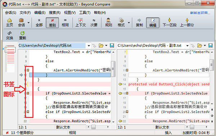Click the right pane grayed history arrow icon
This screenshot has width=216, height=136.
193,45
